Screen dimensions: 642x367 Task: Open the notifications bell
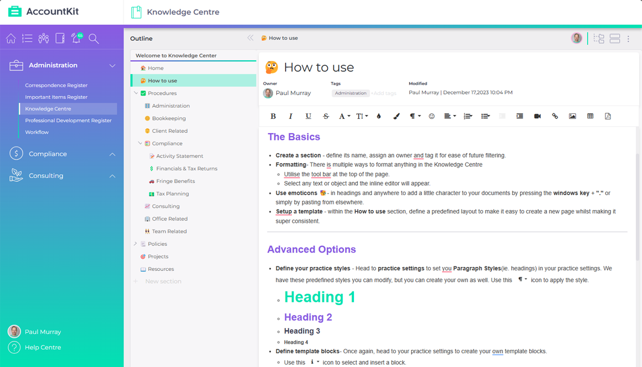pos(76,38)
